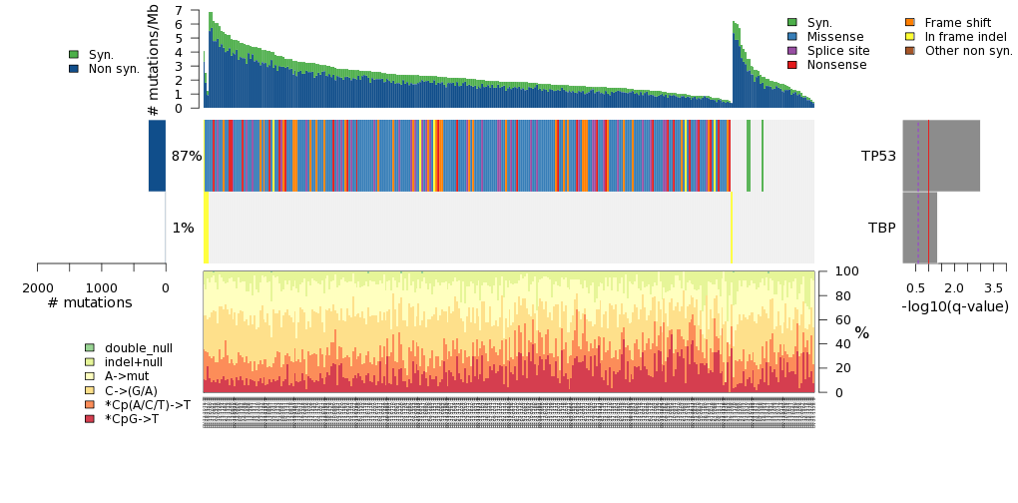Image resolution: width=1018 pixels, height=503 pixels.
Task: Select the A->mut legend swatch
Action: click(90, 376)
